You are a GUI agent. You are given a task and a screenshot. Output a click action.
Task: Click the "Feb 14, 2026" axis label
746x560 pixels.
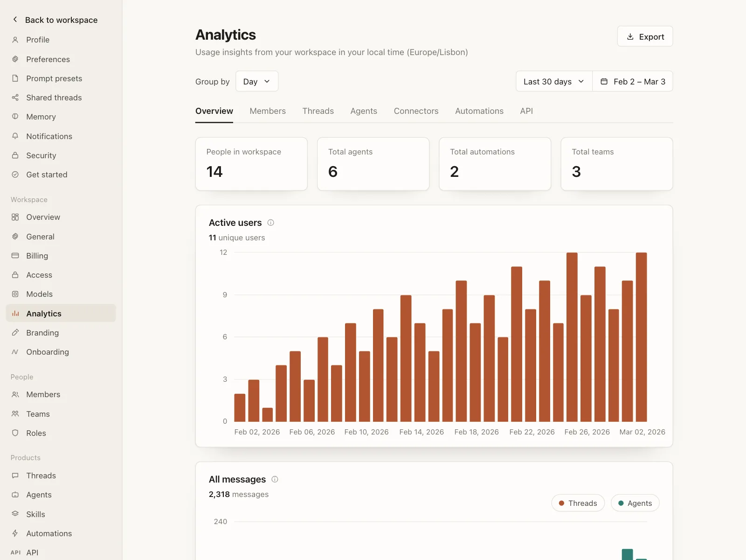coord(421,432)
